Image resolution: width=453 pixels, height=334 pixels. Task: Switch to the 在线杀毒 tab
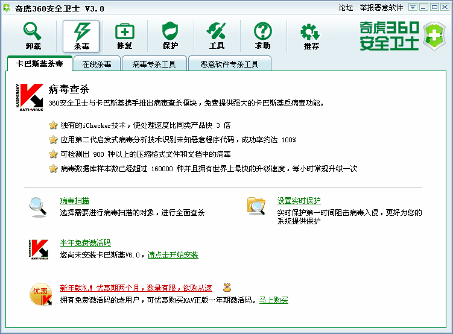point(97,64)
